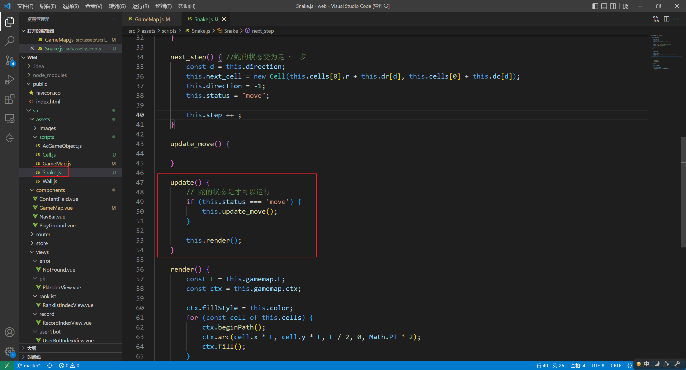The height and width of the screenshot is (370, 686).
Task: Click the Extensions icon in activity bar
Action: [10, 99]
